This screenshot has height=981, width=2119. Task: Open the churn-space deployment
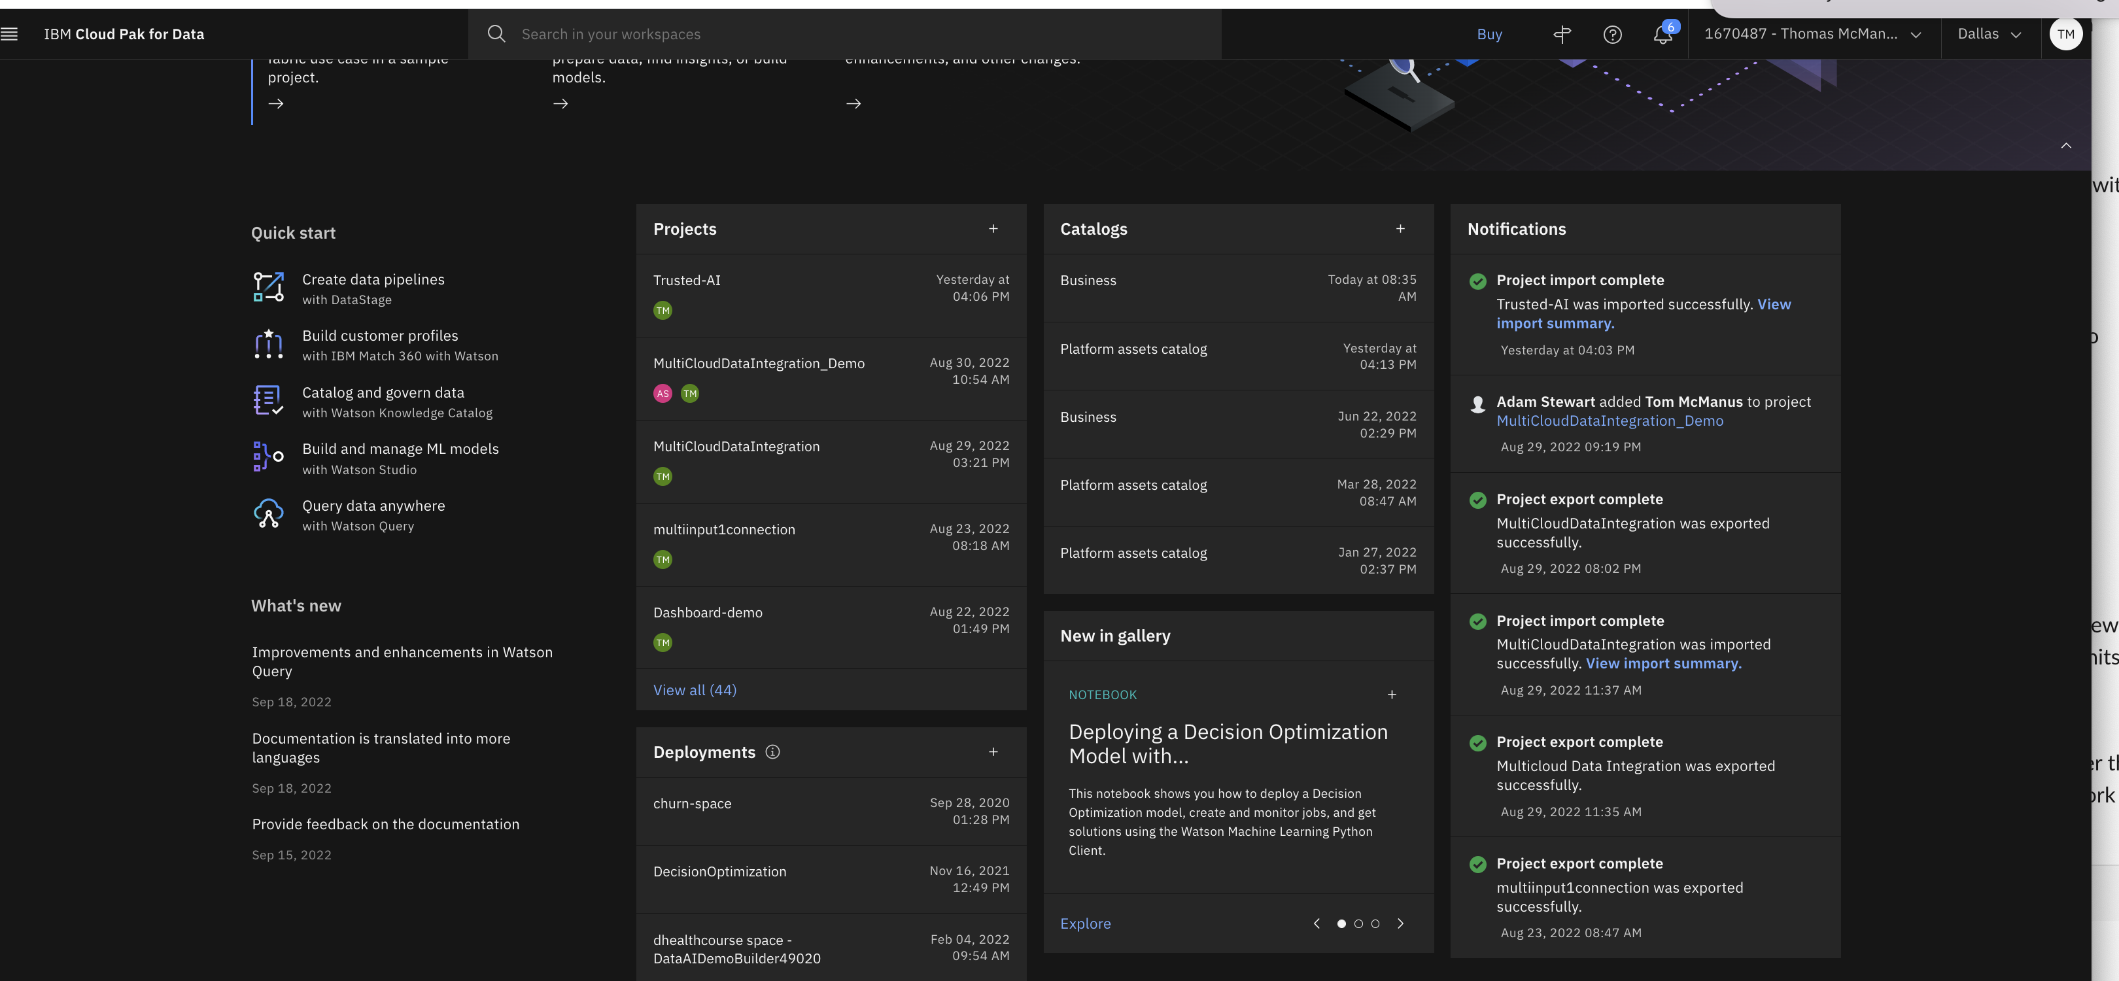tap(692, 803)
